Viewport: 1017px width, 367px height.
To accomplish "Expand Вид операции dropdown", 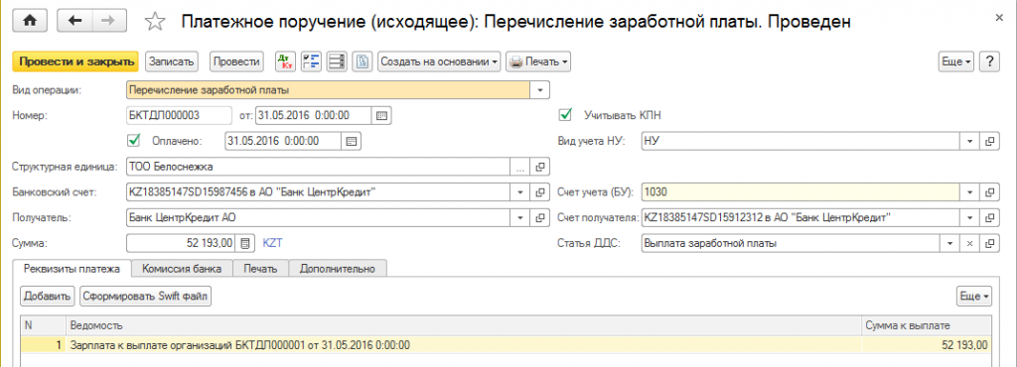I will pyautogui.click(x=539, y=90).
